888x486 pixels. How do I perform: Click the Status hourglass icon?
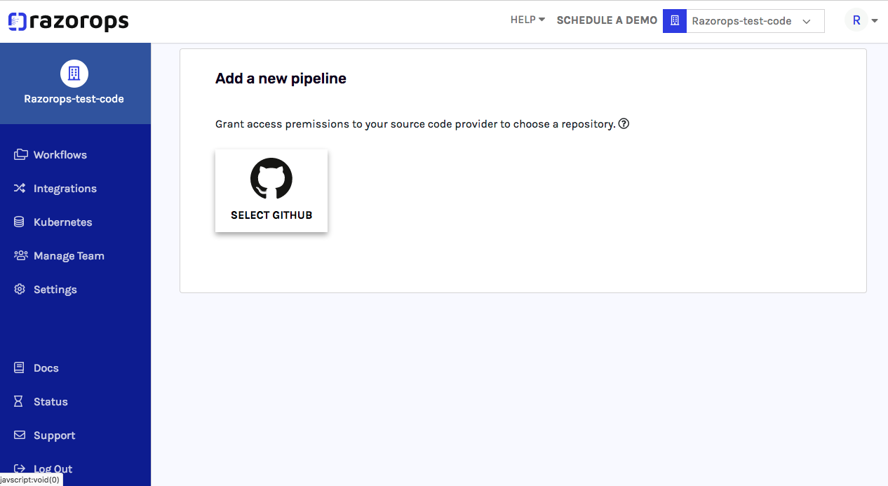coord(20,401)
